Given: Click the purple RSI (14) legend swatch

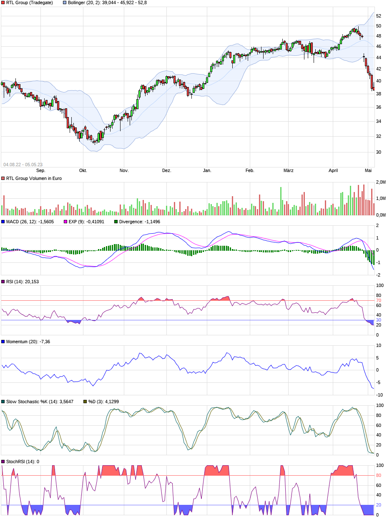Looking at the screenshot, I should coord(3,282).
